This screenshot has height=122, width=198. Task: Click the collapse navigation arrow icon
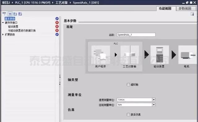[10, 14]
